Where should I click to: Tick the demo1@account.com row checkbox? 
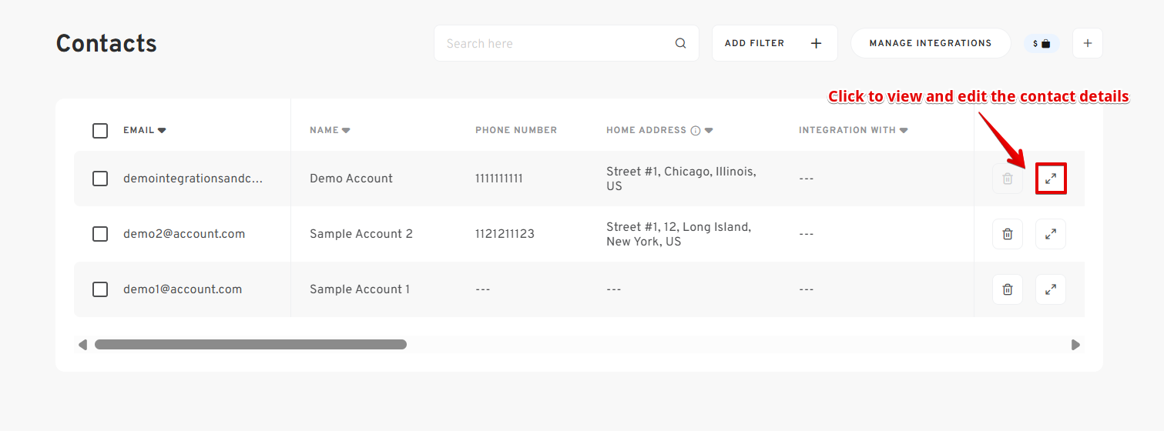point(100,289)
